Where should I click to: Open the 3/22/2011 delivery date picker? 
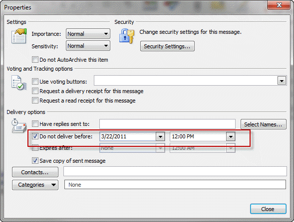pyautogui.click(x=160, y=137)
